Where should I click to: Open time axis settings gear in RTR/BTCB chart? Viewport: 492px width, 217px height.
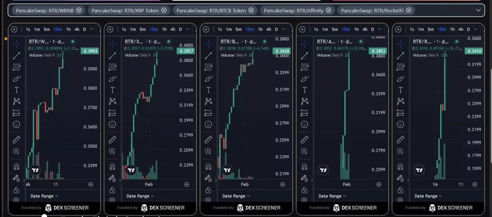coord(282,184)
